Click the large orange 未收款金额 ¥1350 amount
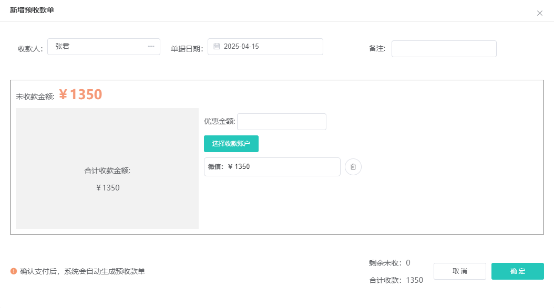 [x=80, y=94]
